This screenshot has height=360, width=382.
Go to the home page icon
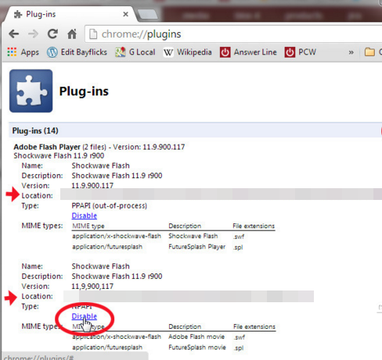(x=72, y=34)
